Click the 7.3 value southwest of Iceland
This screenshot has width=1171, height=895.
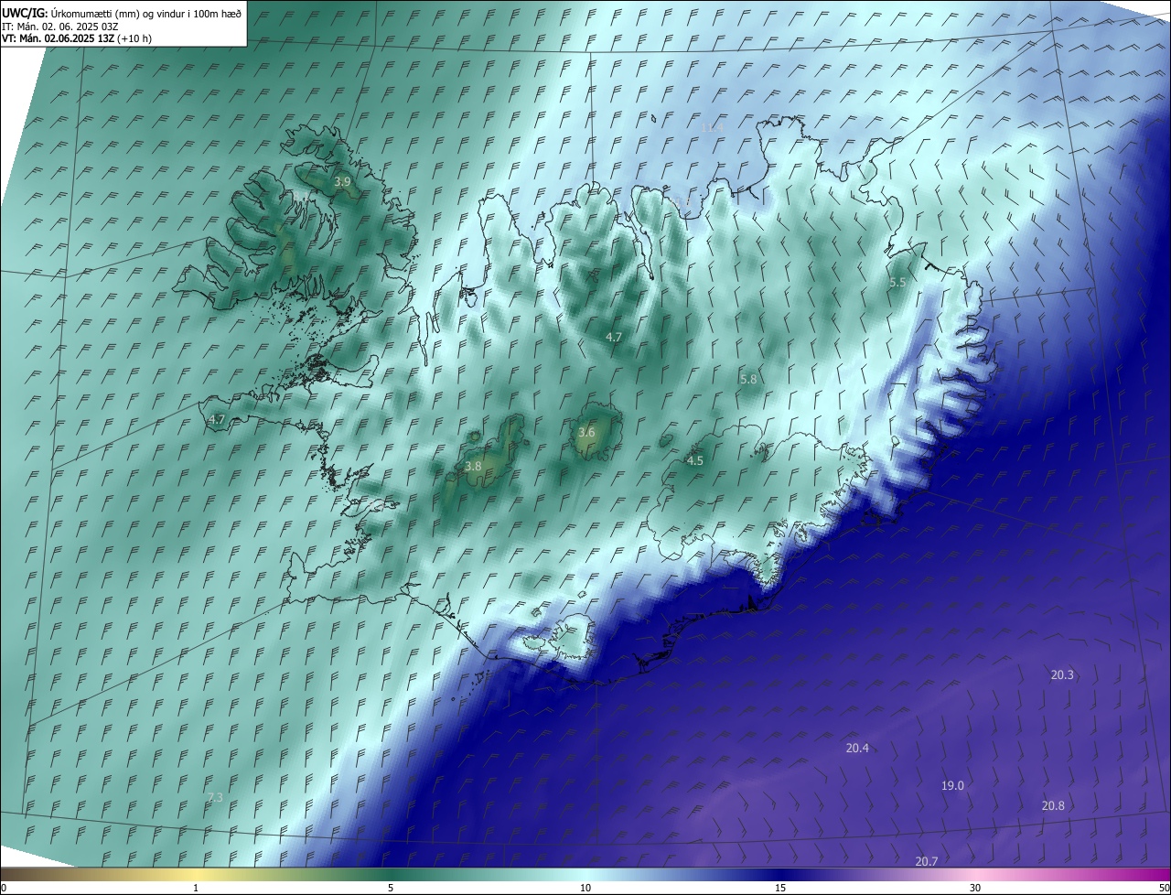pos(215,797)
